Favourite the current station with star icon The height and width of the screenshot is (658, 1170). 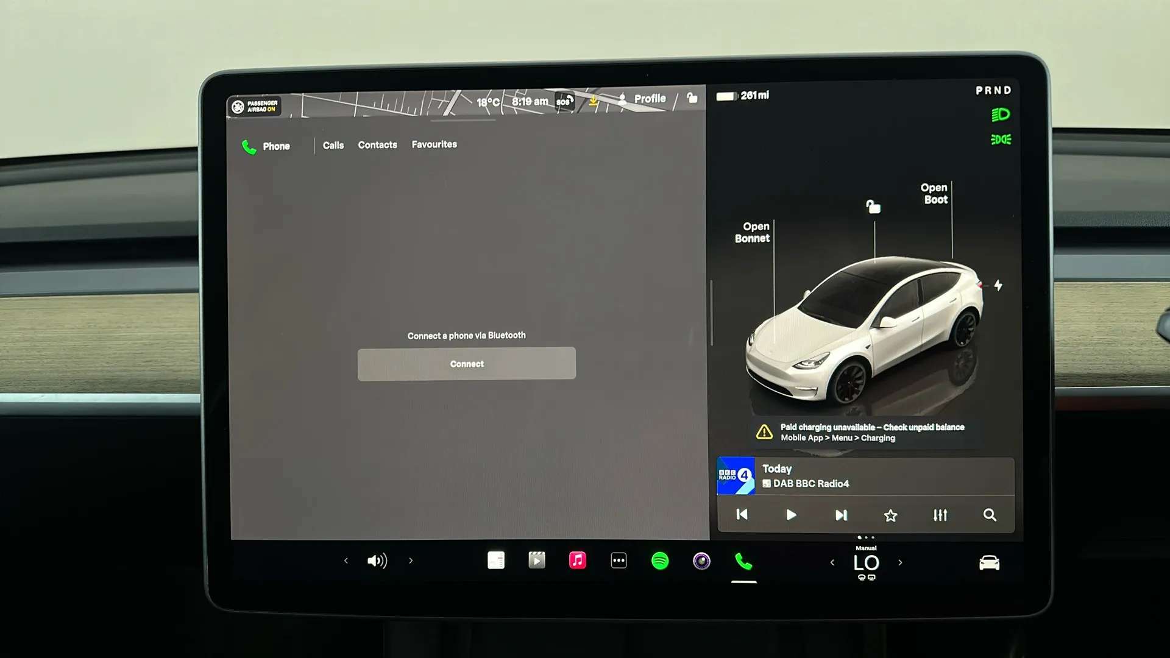click(890, 516)
